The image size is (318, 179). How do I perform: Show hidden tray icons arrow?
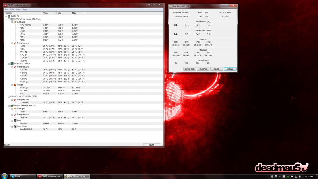click(268, 177)
